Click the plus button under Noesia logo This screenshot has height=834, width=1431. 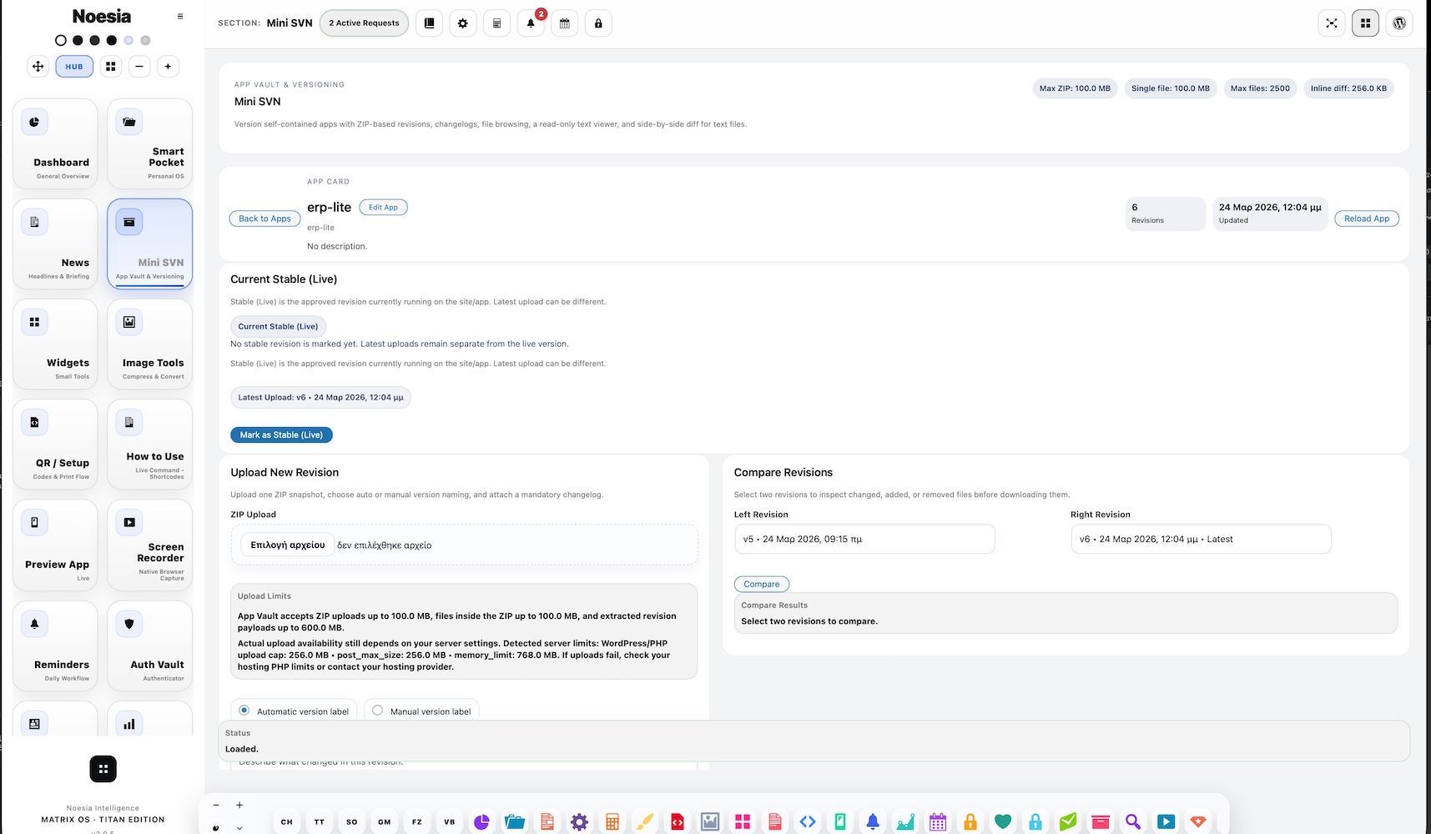coord(168,67)
